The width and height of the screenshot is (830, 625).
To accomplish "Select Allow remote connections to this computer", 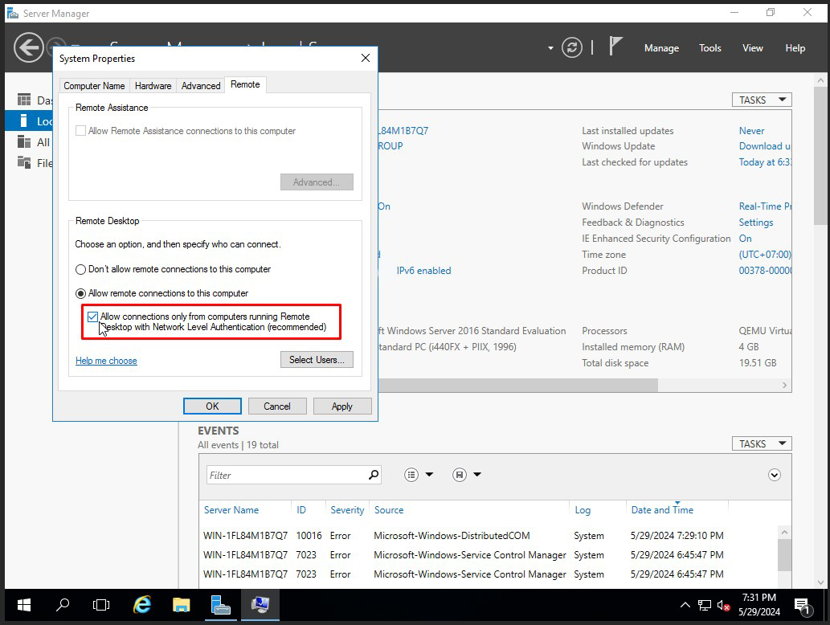I will pyautogui.click(x=80, y=292).
